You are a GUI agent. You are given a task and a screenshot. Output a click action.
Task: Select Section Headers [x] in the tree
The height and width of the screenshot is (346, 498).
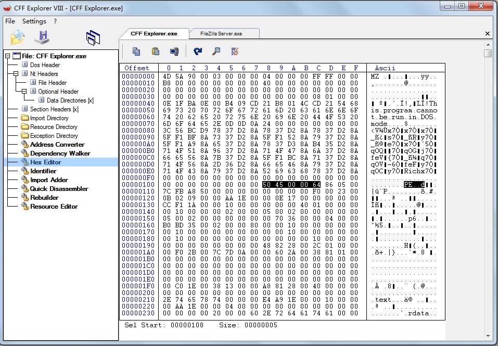[x=54, y=109]
